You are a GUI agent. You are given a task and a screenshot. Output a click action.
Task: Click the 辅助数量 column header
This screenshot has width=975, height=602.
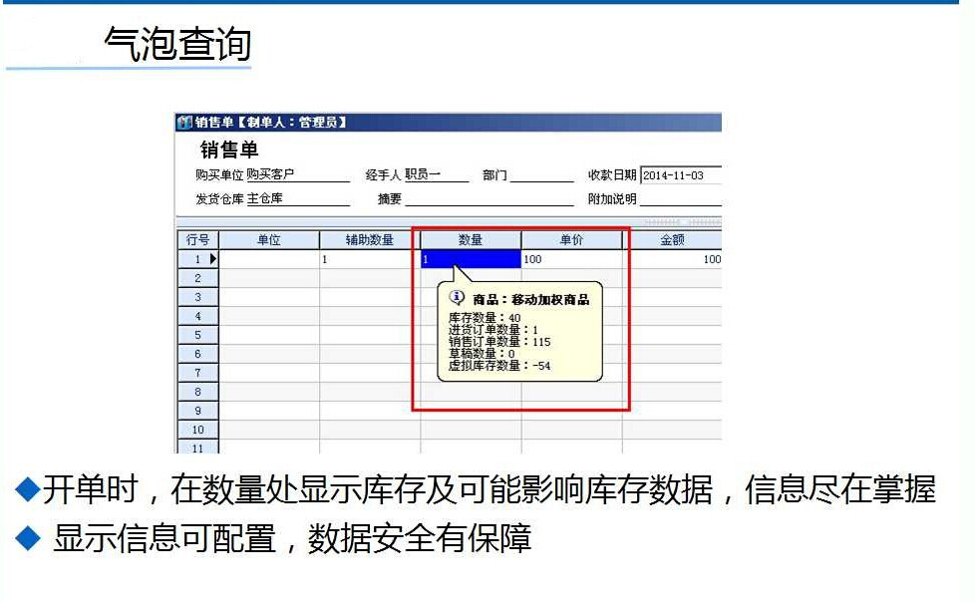[369, 240]
